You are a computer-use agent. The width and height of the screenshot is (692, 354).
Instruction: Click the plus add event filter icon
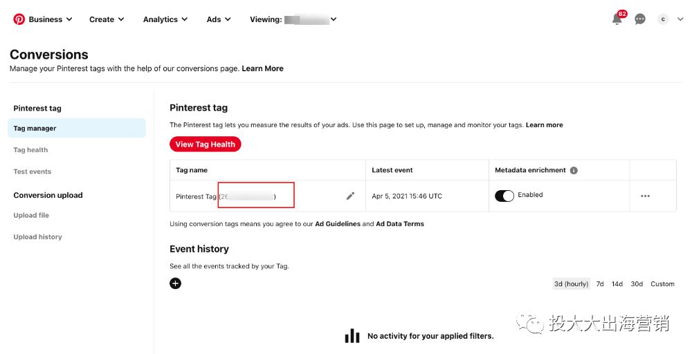click(x=176, y=283)
